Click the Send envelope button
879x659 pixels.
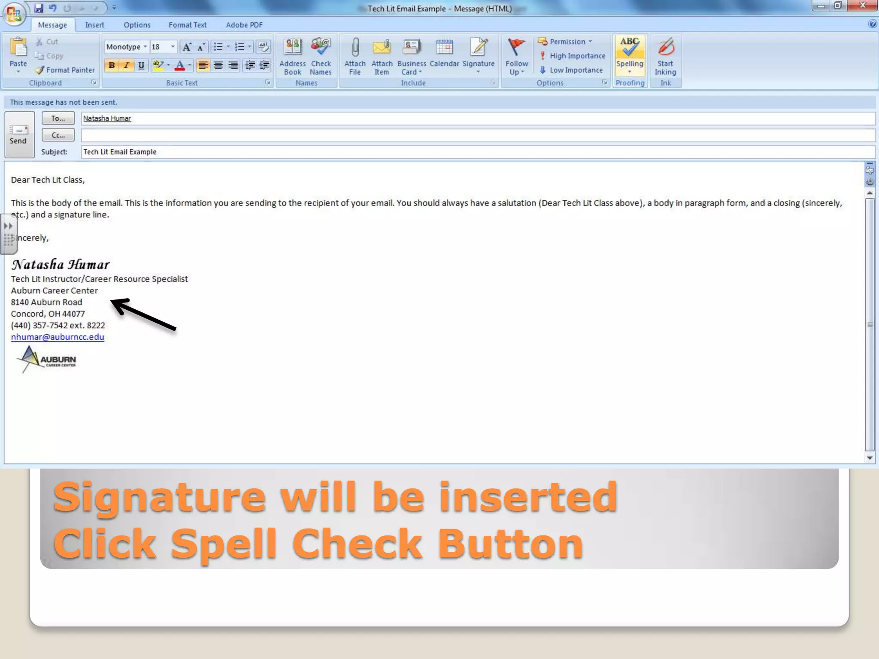coord(19,134)
